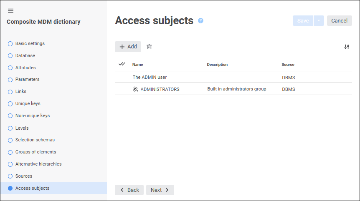Go to the Attributes step
Image resolution: width=360 pixels, height=201 pixels.
tap(25, 68)
